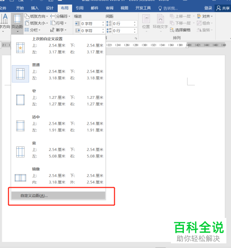Screen dimensions: 231x248
Task: Open 分栏 columns menu
Action: pos(32,30)
